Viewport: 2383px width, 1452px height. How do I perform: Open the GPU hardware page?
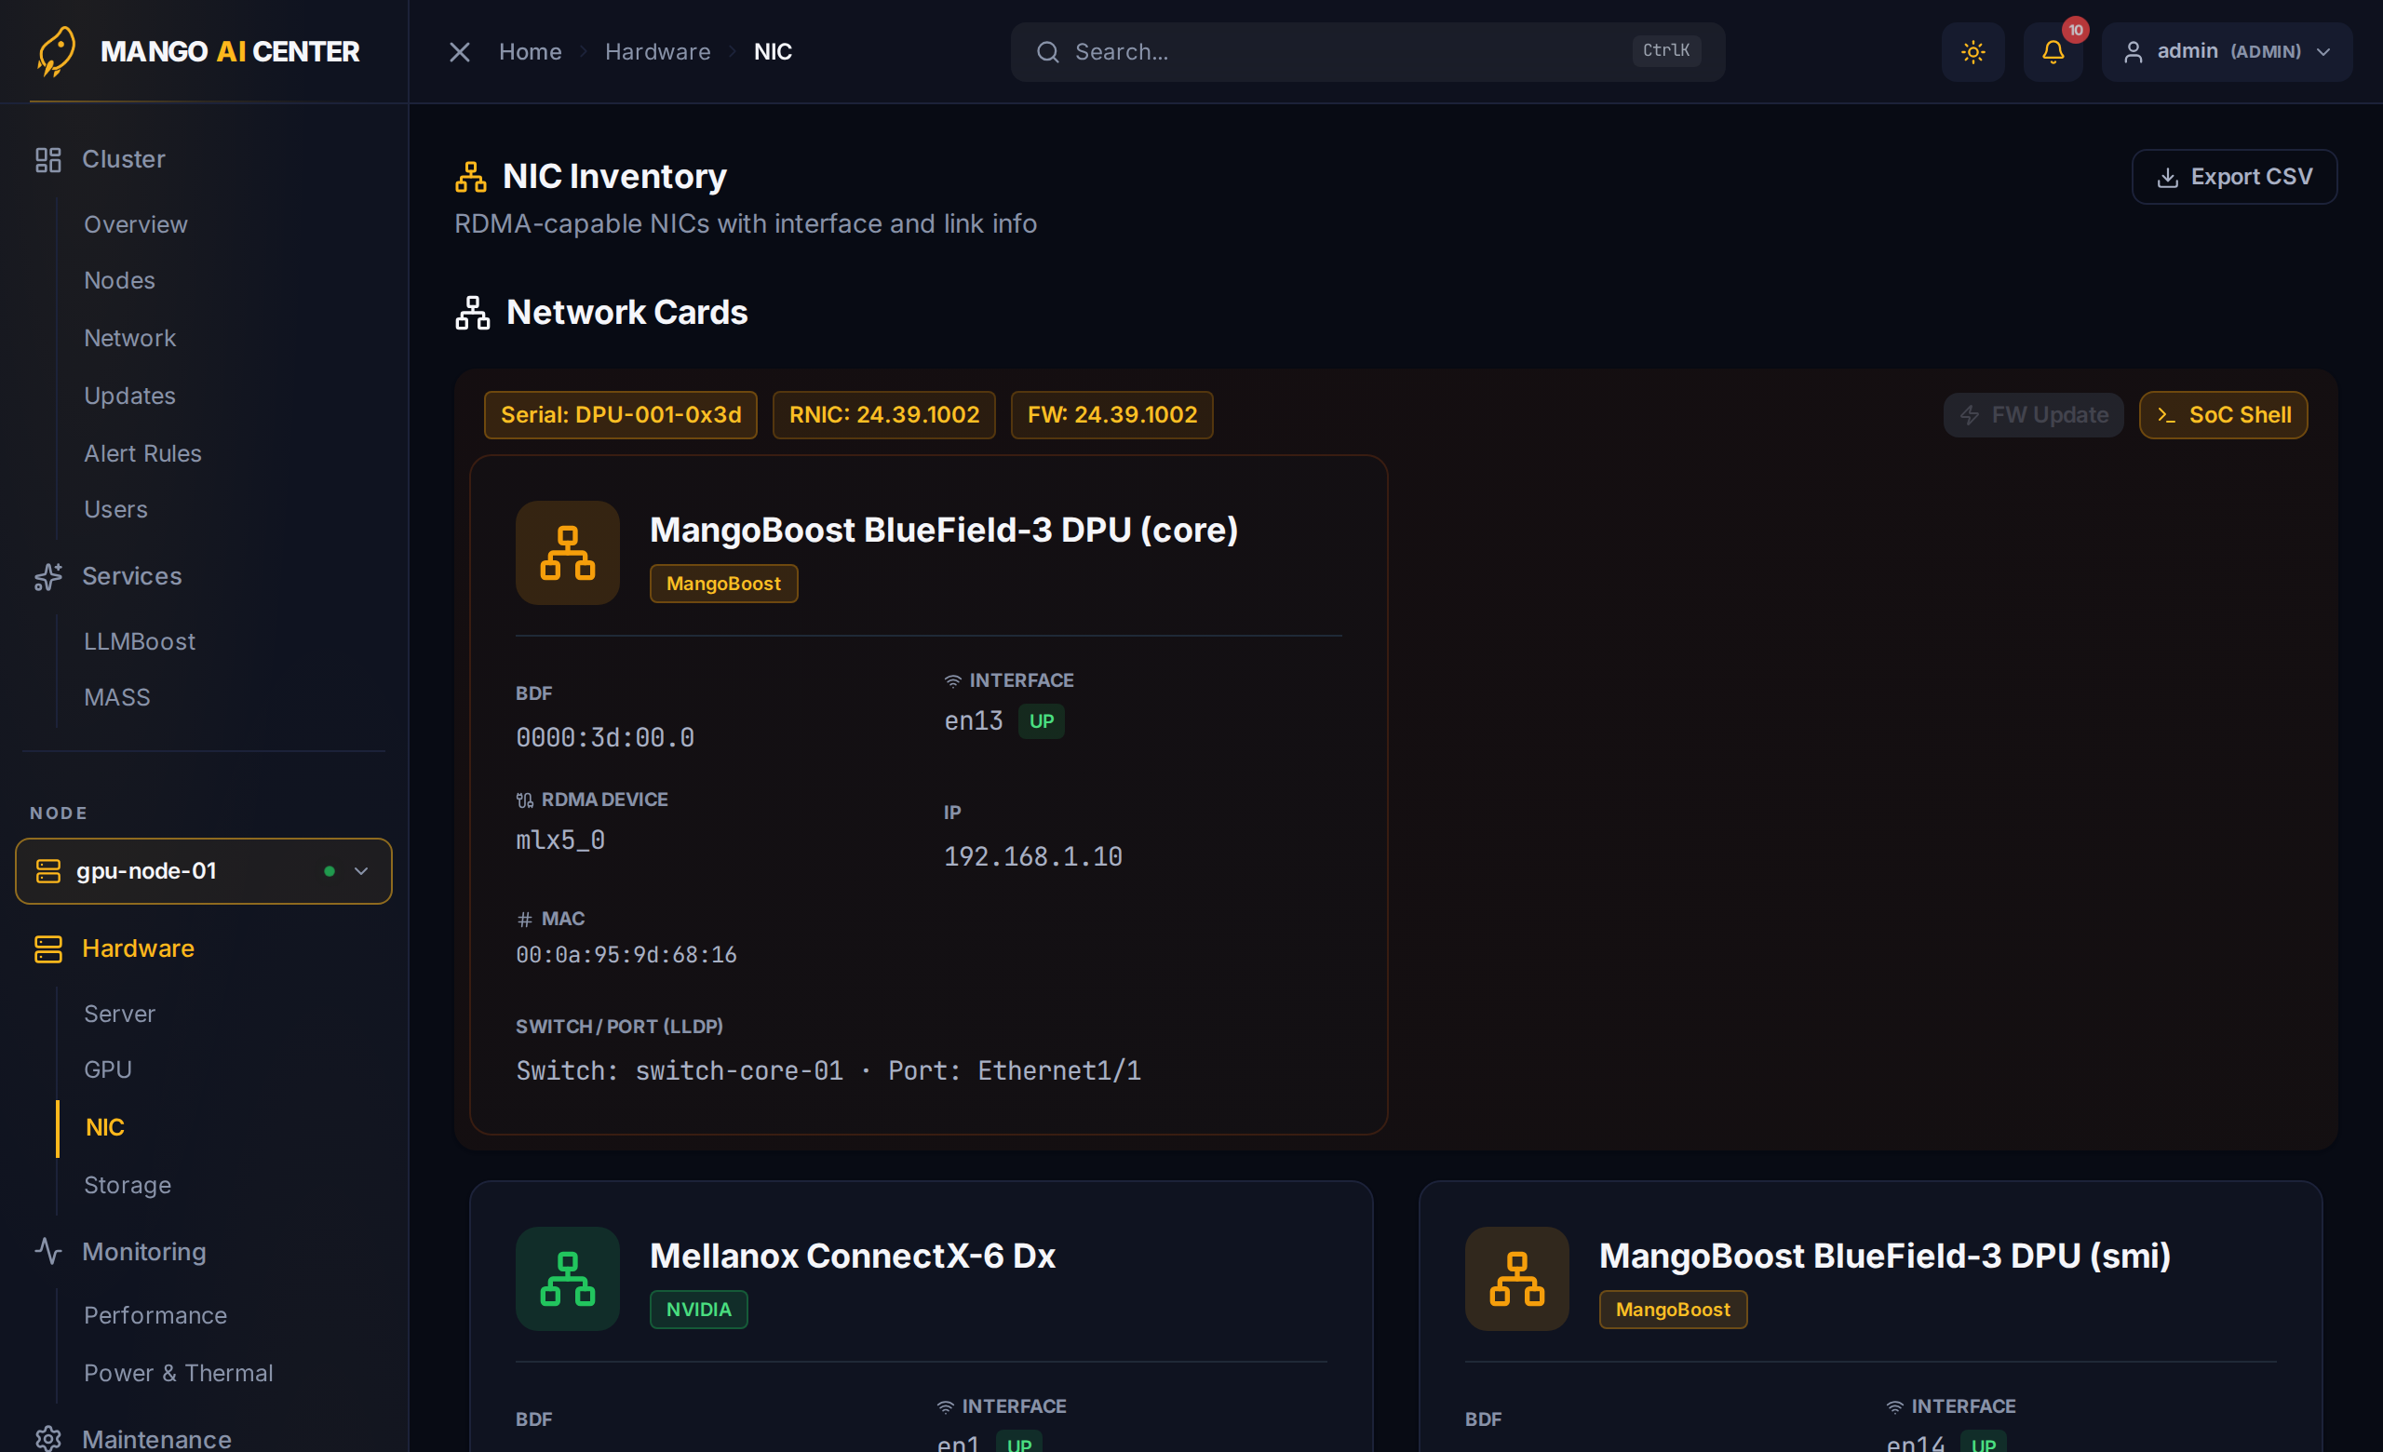point(107,1070)
